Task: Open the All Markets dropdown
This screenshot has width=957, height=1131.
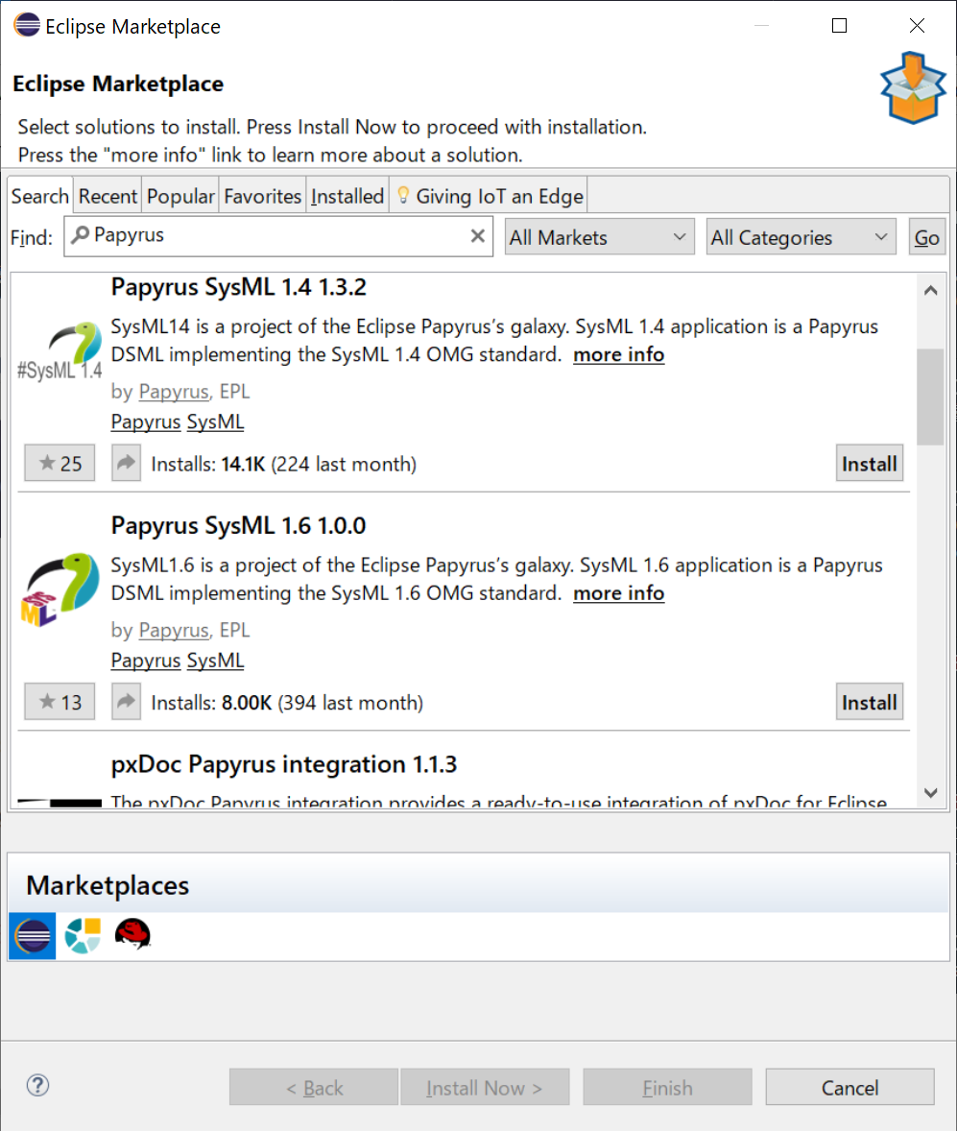Action: tap(599, 237)
